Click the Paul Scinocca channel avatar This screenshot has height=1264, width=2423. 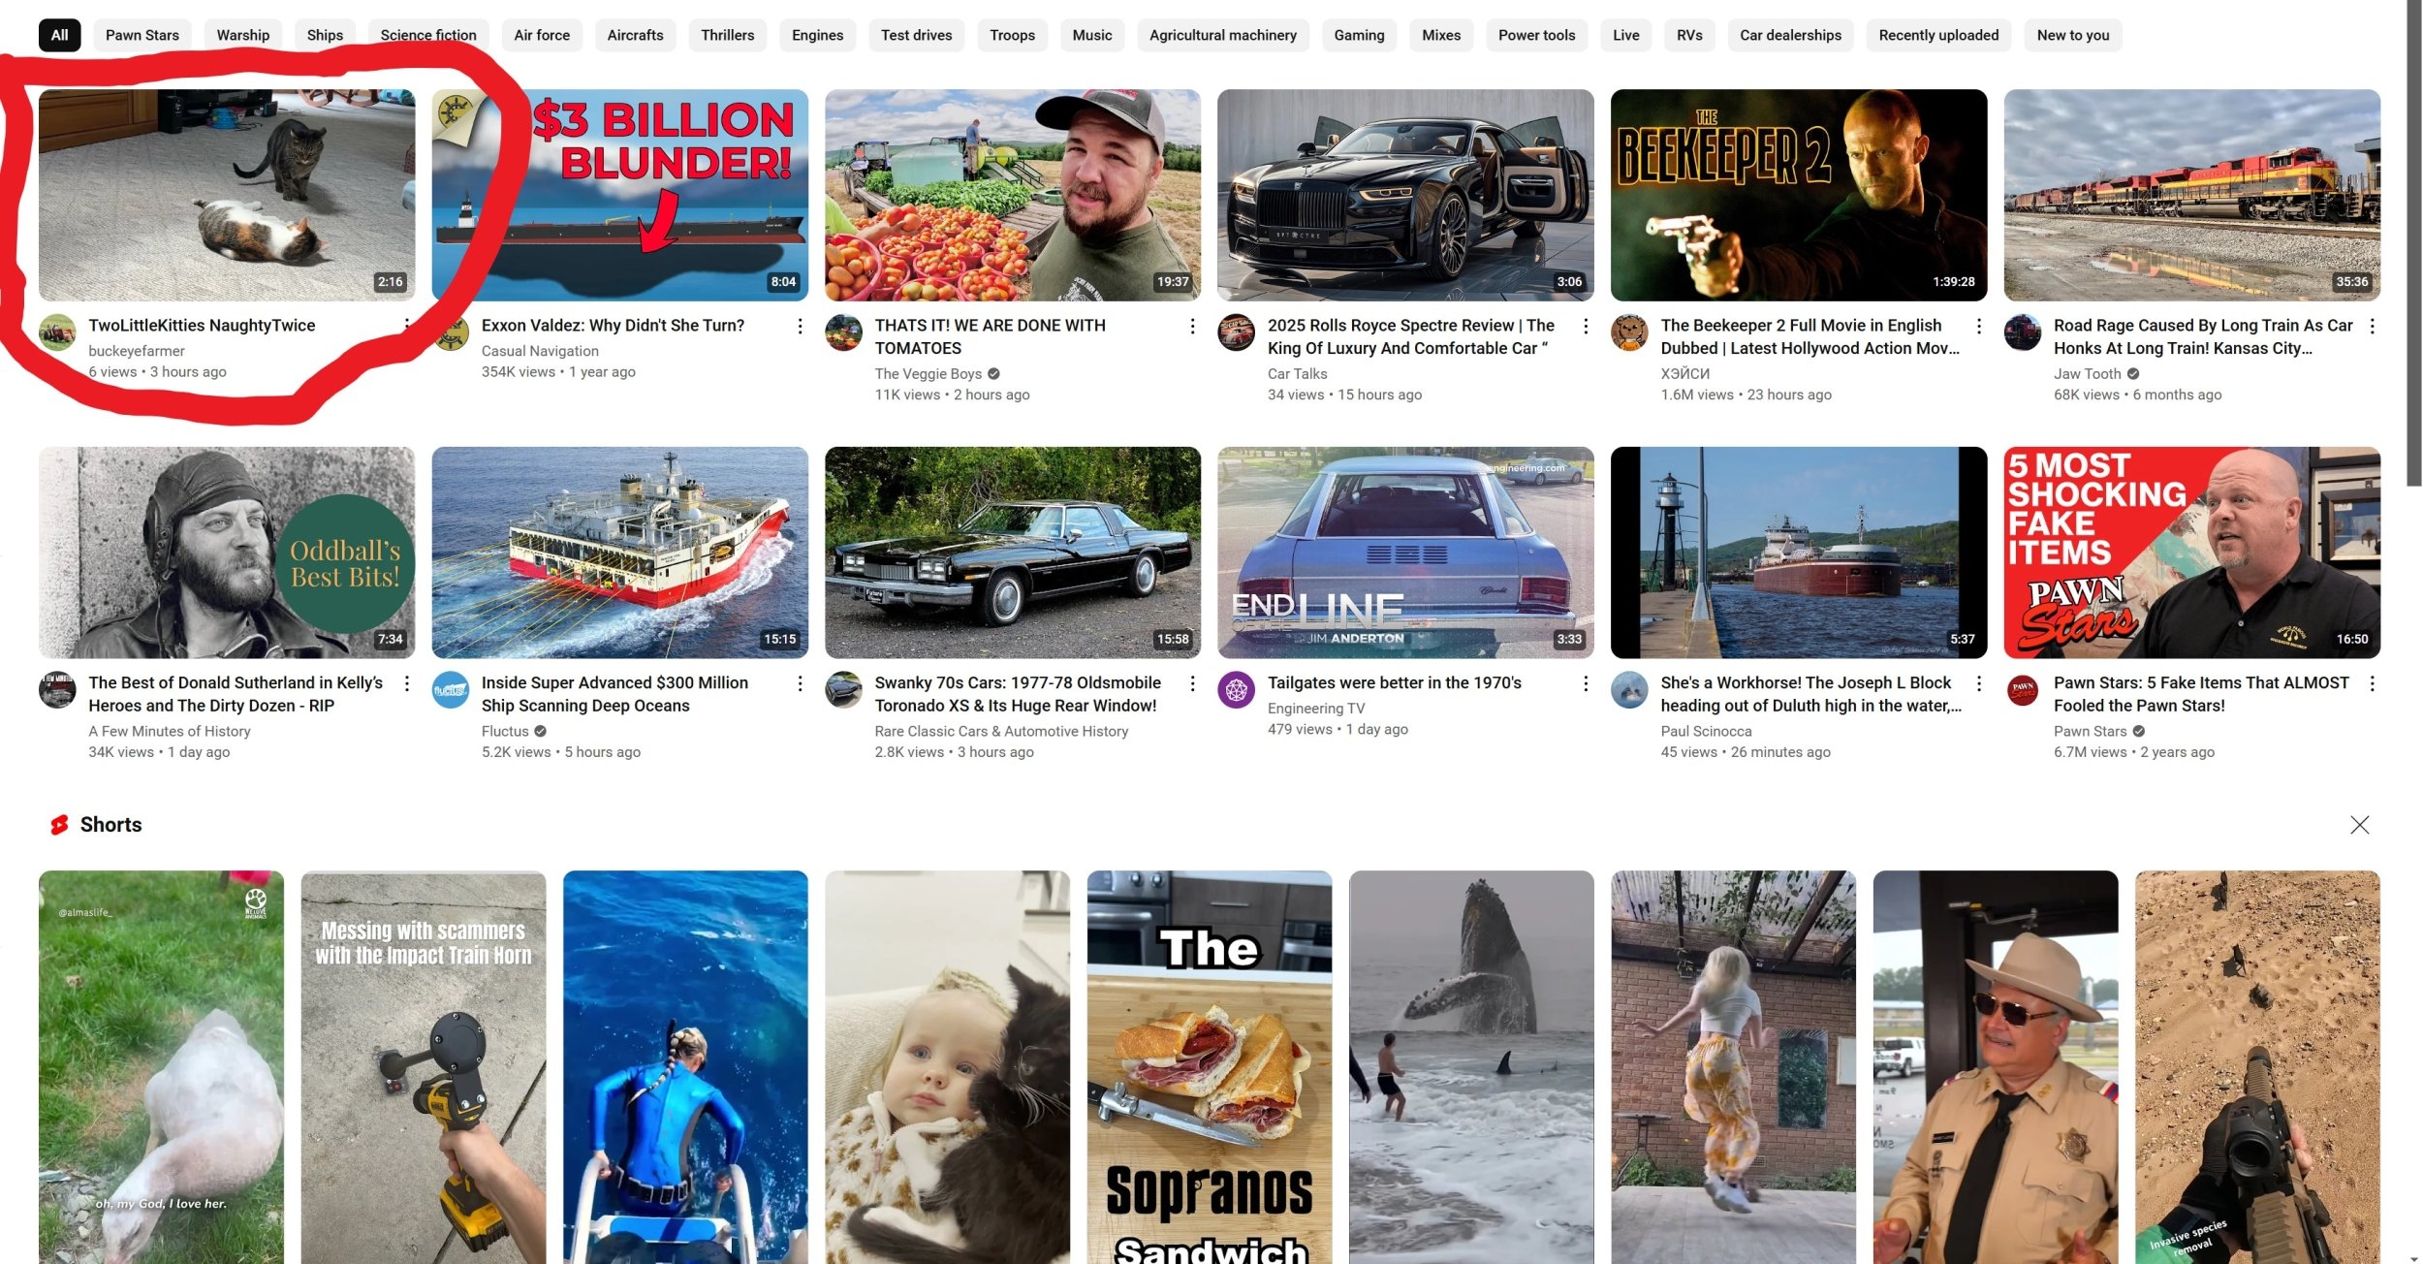[x=1629, y=690]
